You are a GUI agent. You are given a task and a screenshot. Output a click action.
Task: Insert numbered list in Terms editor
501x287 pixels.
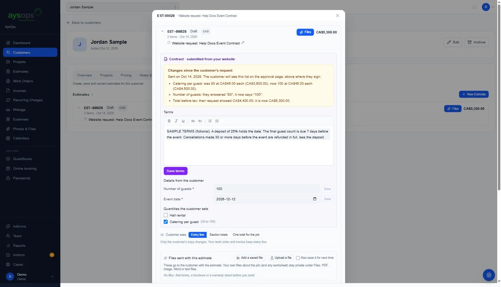[x=217, y=121]
